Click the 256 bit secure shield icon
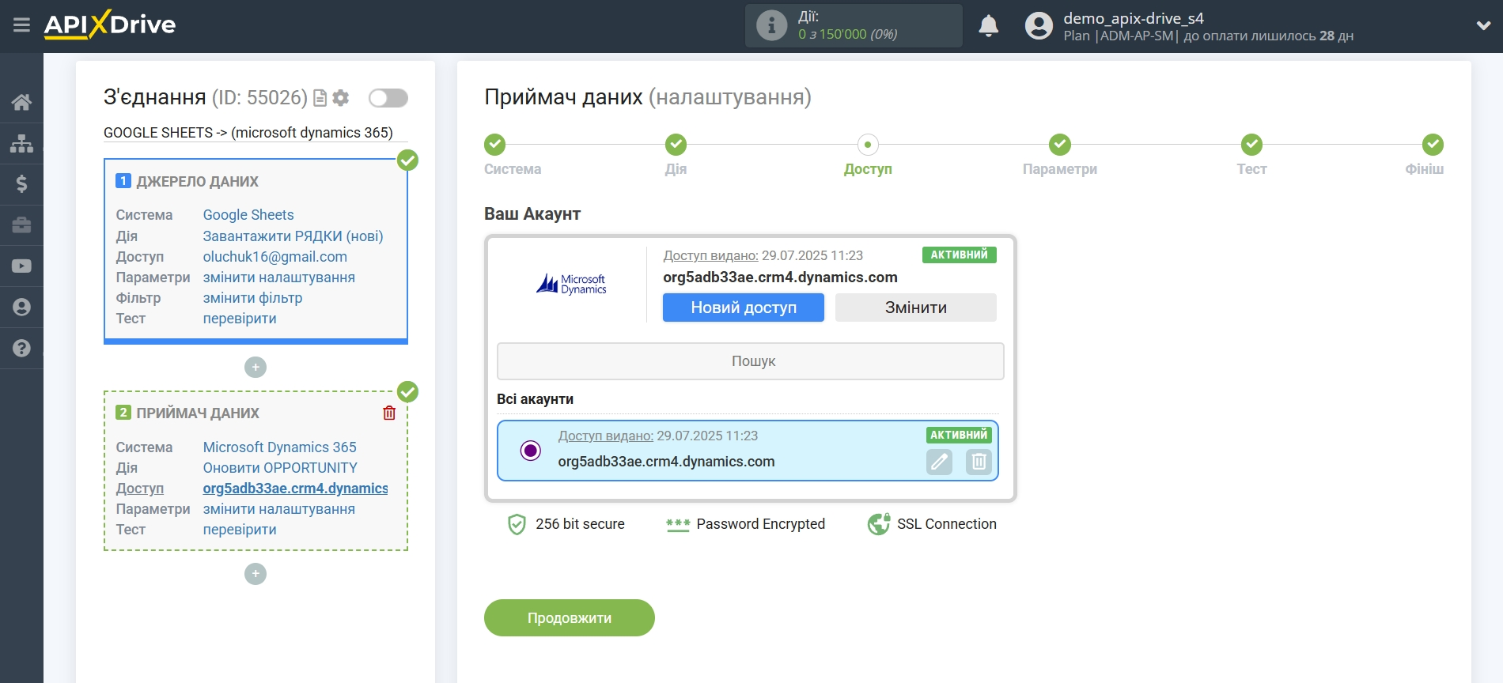 pos(517,524)
